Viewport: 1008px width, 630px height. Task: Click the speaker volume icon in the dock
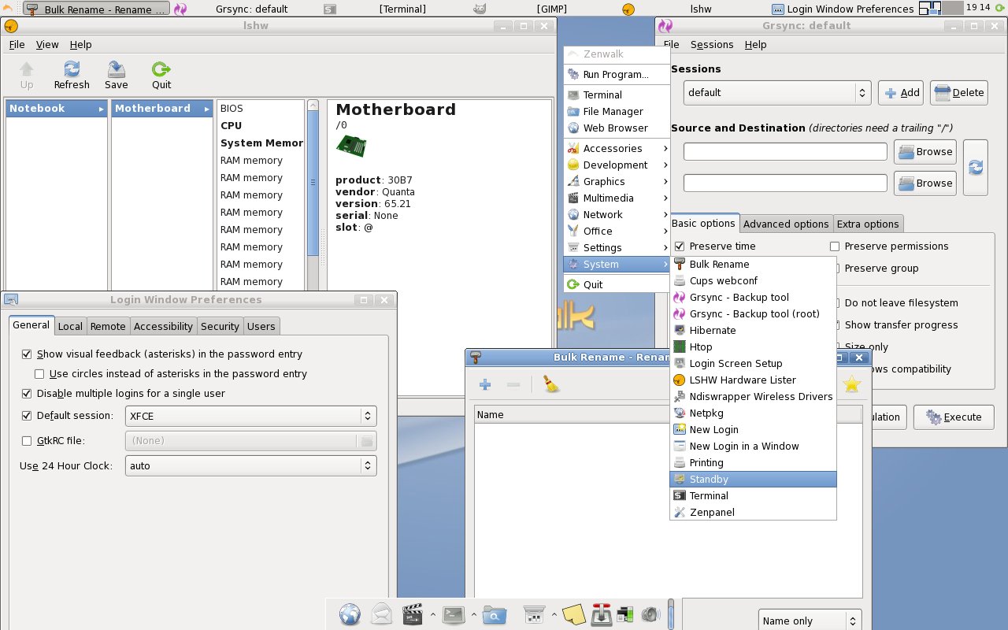pos(650,614)
